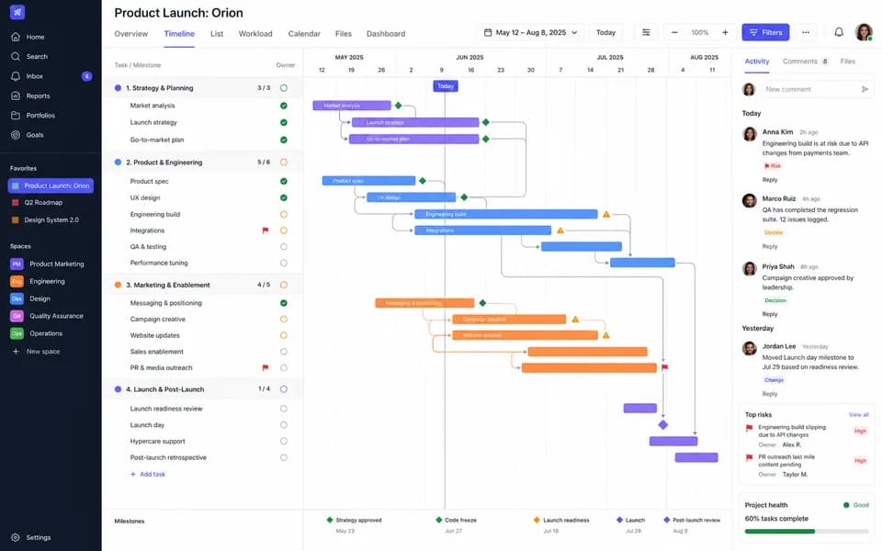The image size is (882, 551).
Task: Toggle Product spec task complete status
Action: [284, 181]
